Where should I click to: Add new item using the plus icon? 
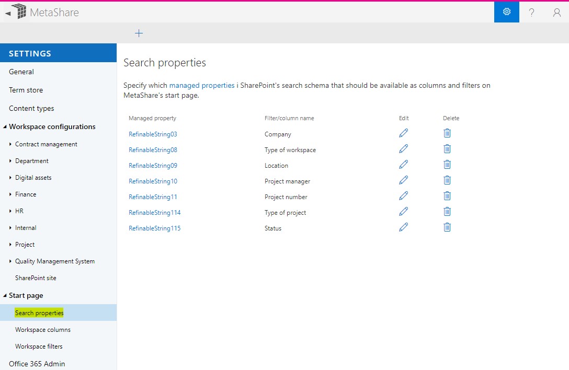(x=139, y=32)
